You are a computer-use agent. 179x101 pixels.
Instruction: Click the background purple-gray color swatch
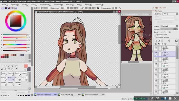[x=29, y=69]
